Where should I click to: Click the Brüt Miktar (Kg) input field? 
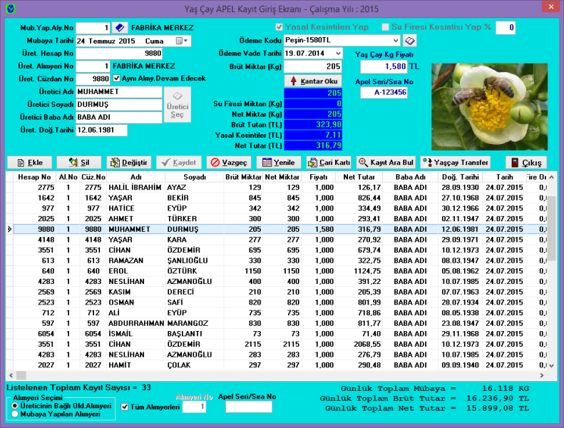(x=312, y=66)
